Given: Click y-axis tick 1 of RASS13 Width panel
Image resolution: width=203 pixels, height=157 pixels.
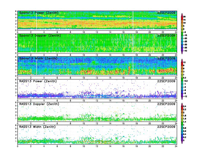Looking at the screenshot, I should tap(16, 141).
